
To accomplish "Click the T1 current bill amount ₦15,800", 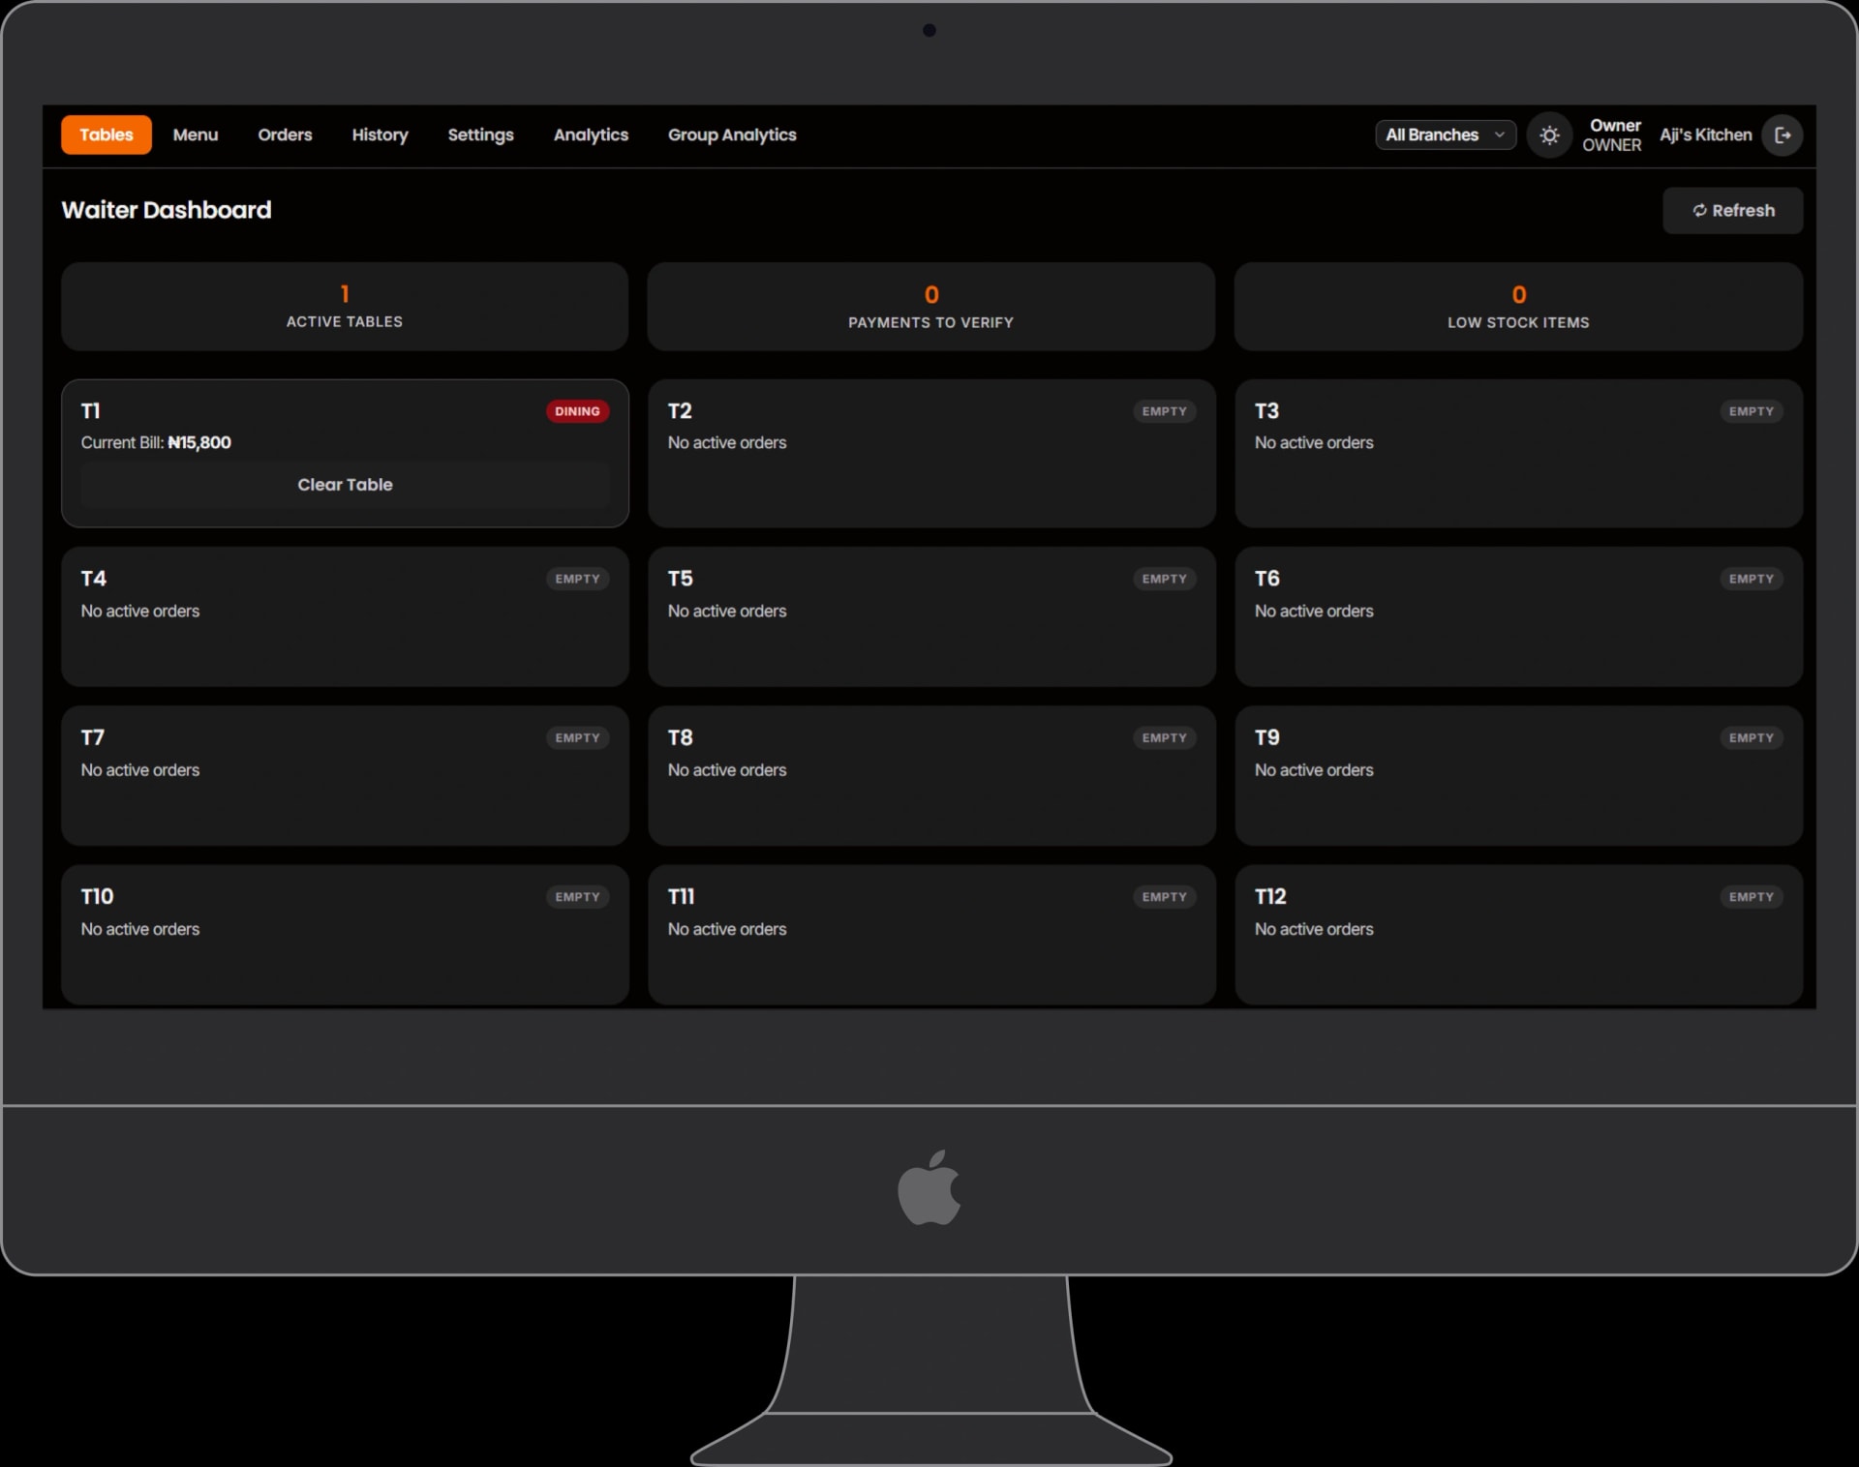I will click(x=199, y=443).
